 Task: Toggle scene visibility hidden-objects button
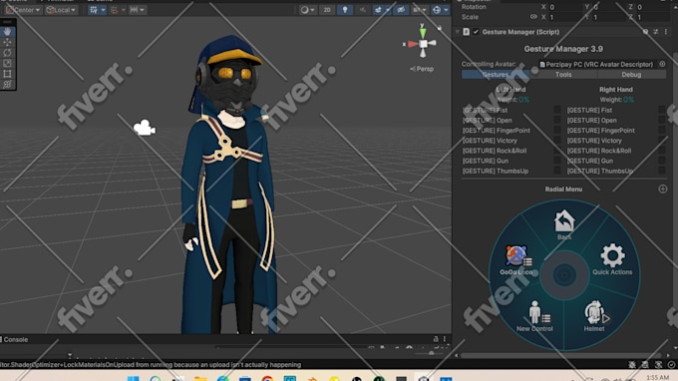click(x=401, y=10)
